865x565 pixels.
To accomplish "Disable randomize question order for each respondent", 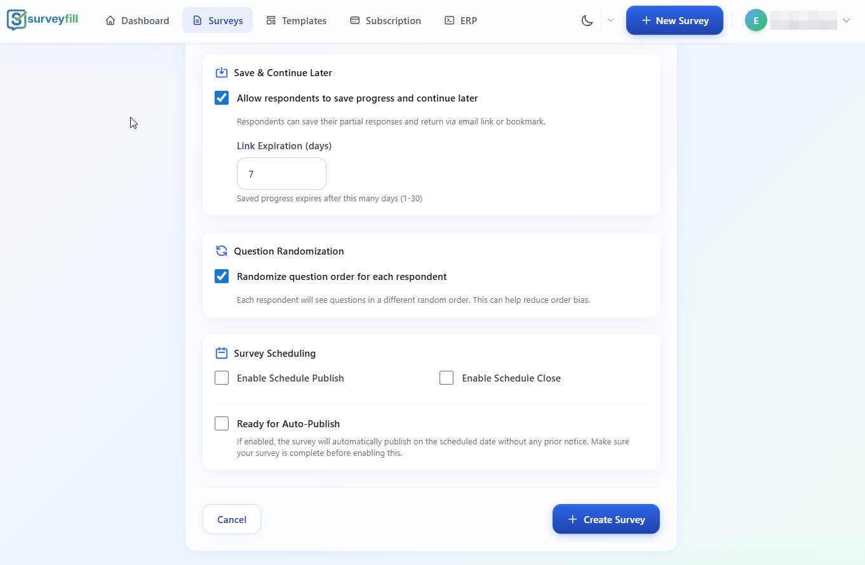I will coord(221,276).
